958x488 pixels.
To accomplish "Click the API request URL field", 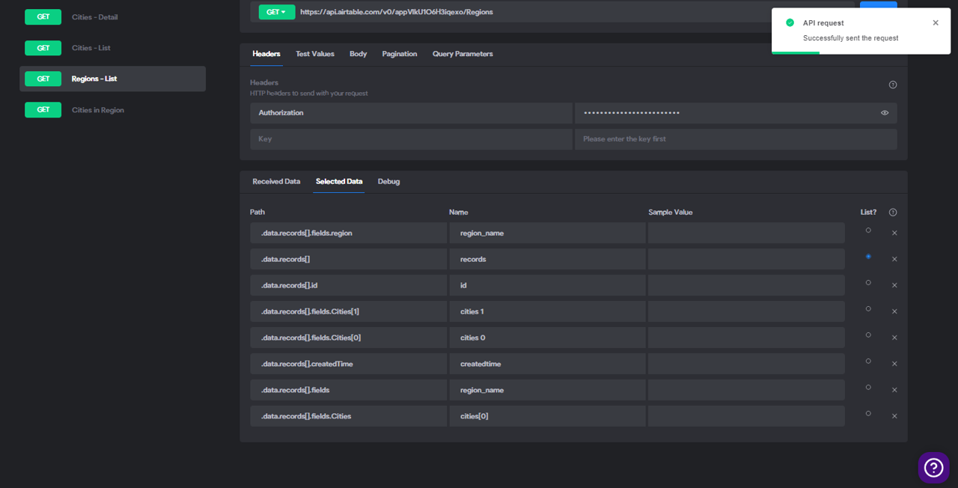I will [x=575, y=12].
